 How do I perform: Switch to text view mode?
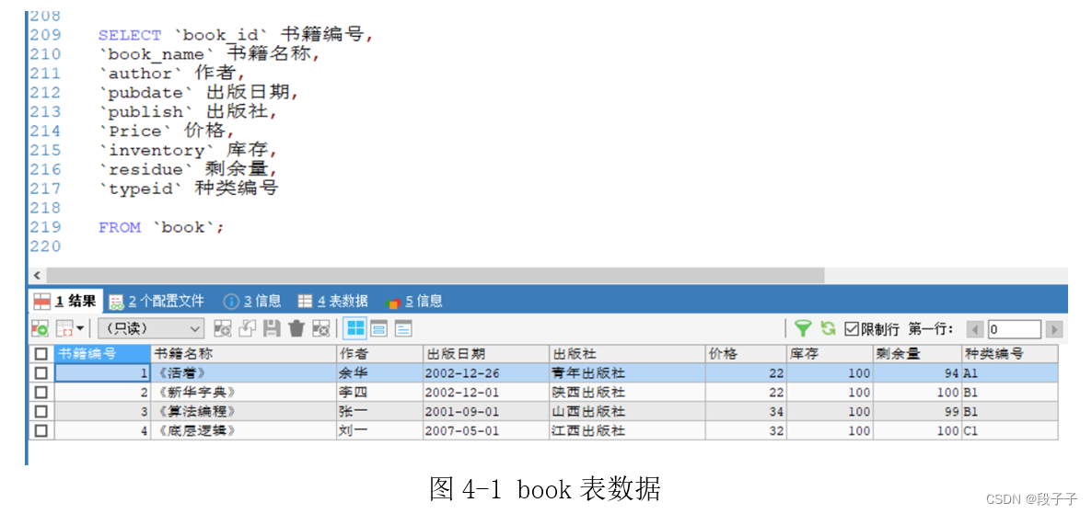[x=404, y=328]
